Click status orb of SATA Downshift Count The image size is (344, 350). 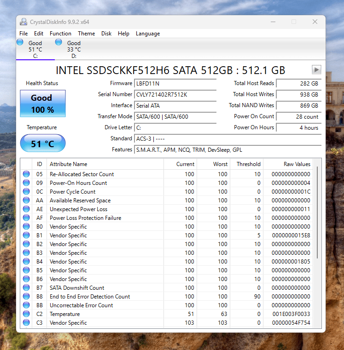[x=26, y=287]
